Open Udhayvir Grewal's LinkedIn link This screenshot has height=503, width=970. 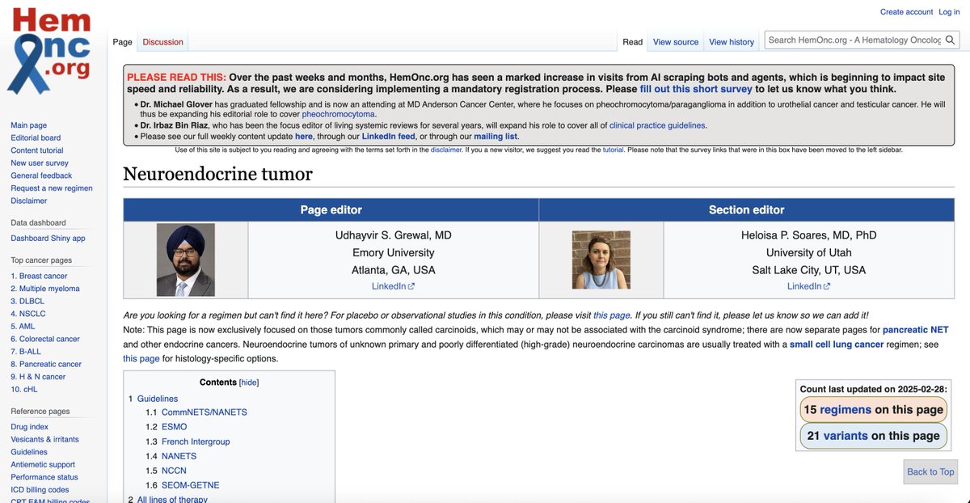(393, 286)
